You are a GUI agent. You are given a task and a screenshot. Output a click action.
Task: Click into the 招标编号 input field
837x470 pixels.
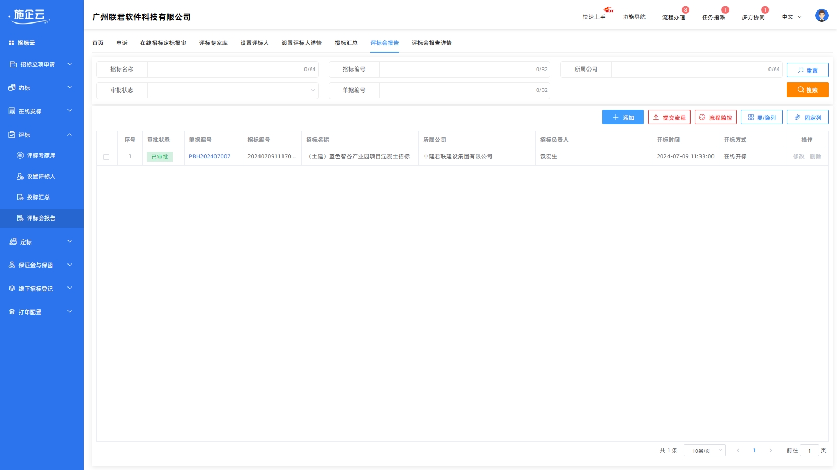[x=465, y=70]
